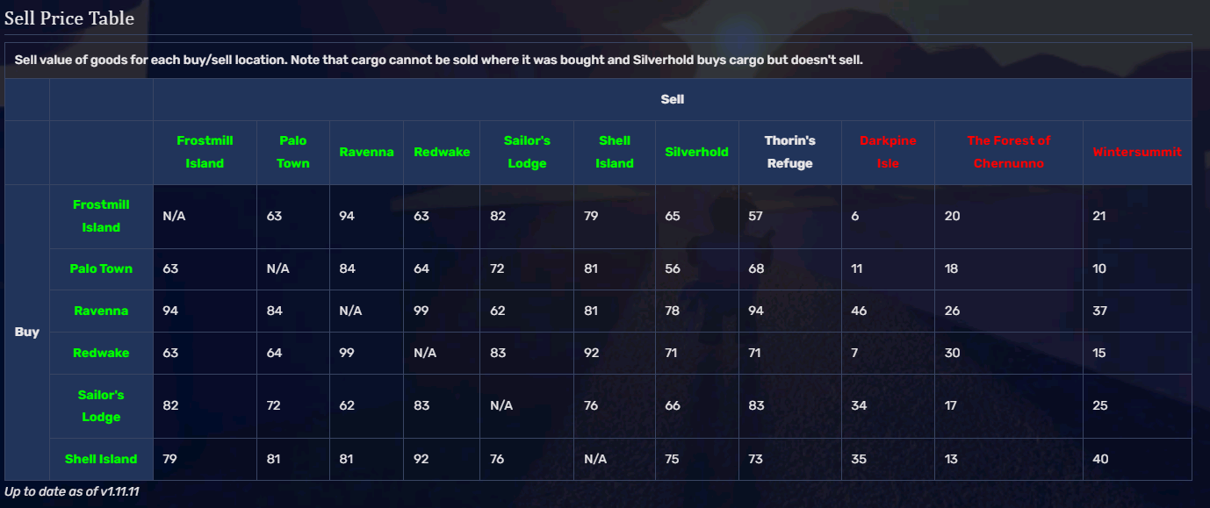Open the Frostmill Island column header link

205,152
